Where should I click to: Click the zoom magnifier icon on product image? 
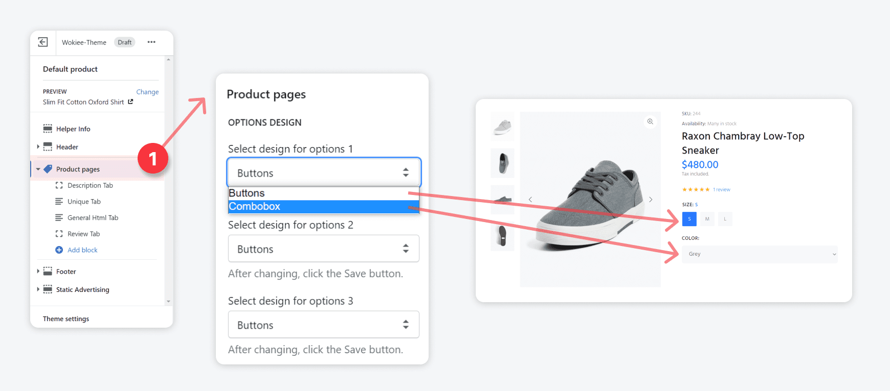click(650, 121)
